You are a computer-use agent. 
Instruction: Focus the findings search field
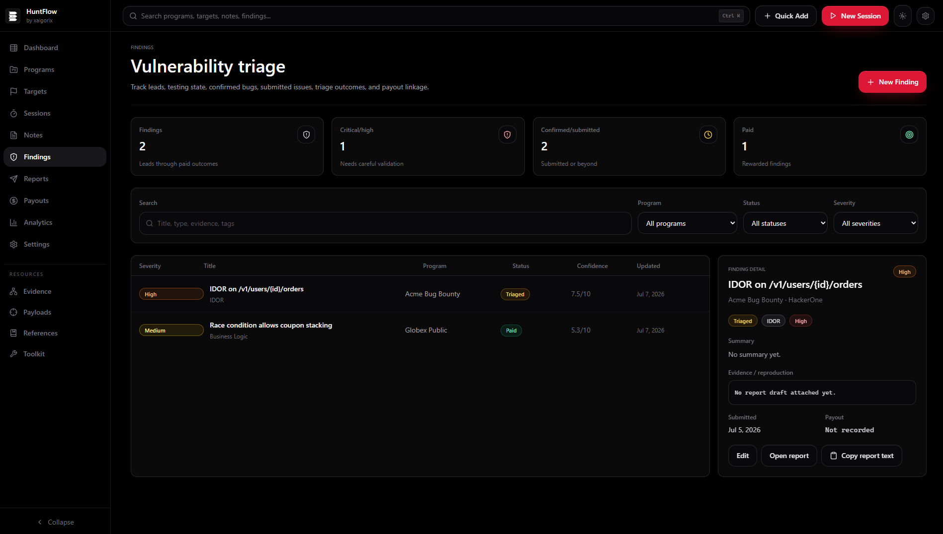click(x=385, y=223)
